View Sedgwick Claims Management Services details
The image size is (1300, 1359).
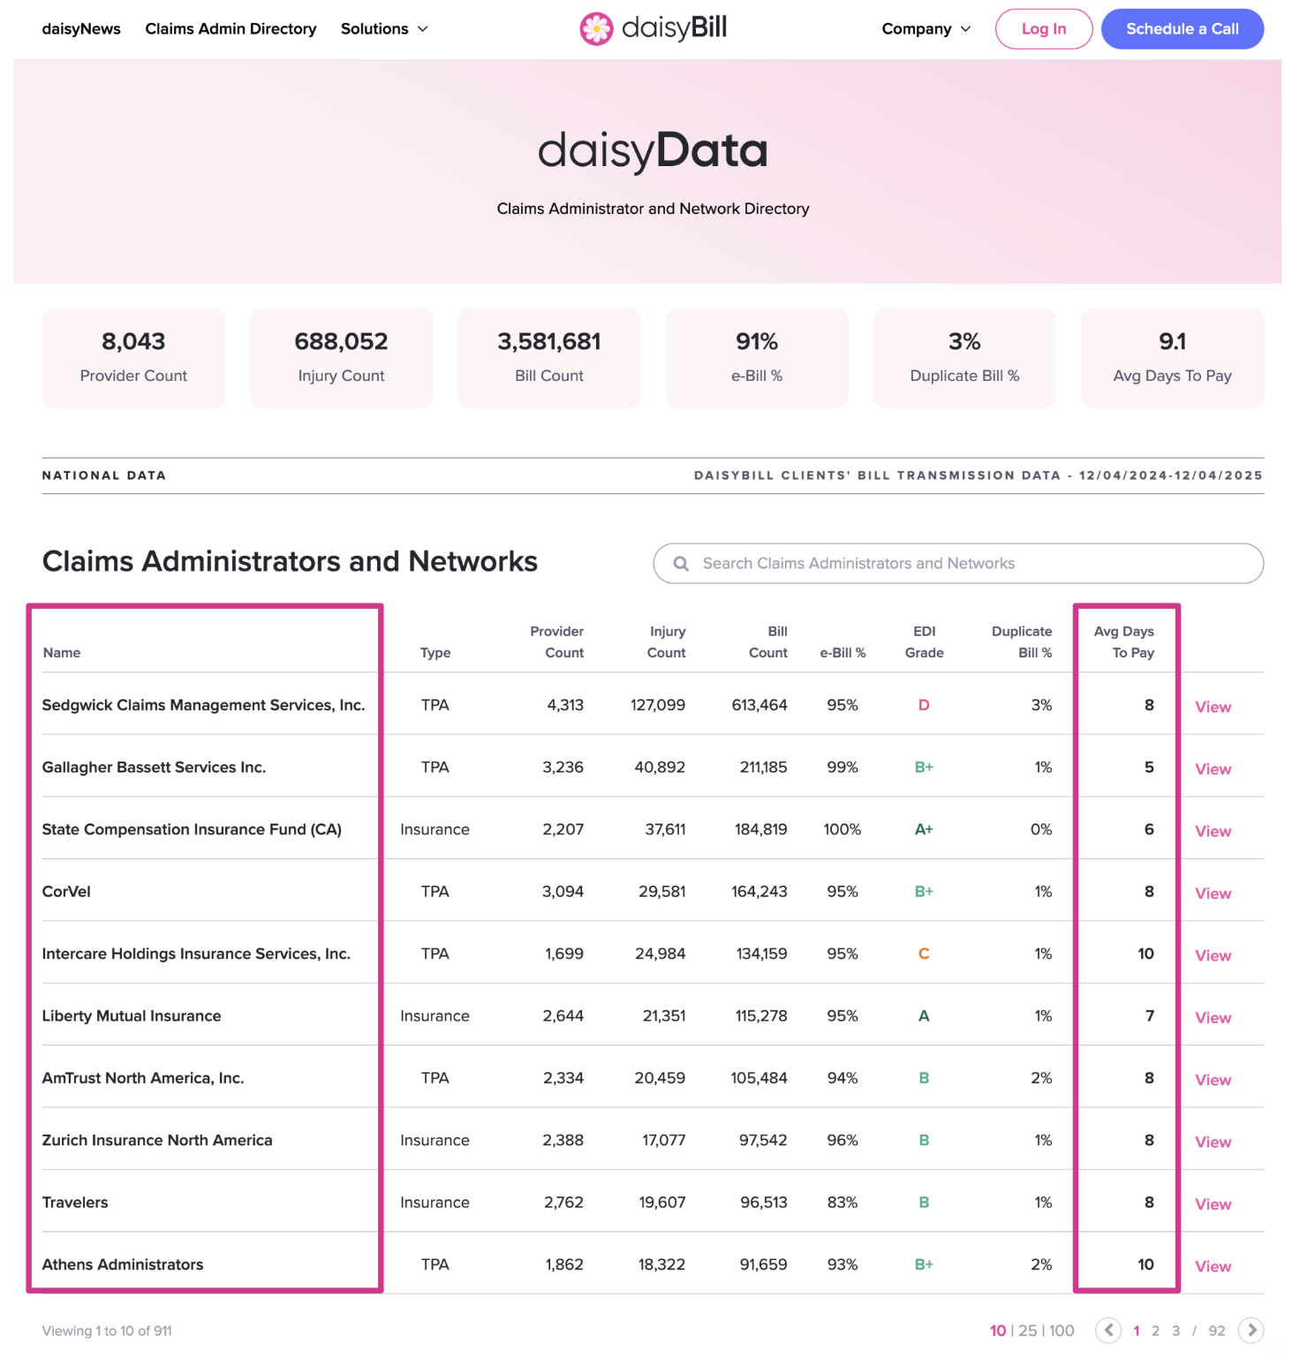pos(1213,707)
